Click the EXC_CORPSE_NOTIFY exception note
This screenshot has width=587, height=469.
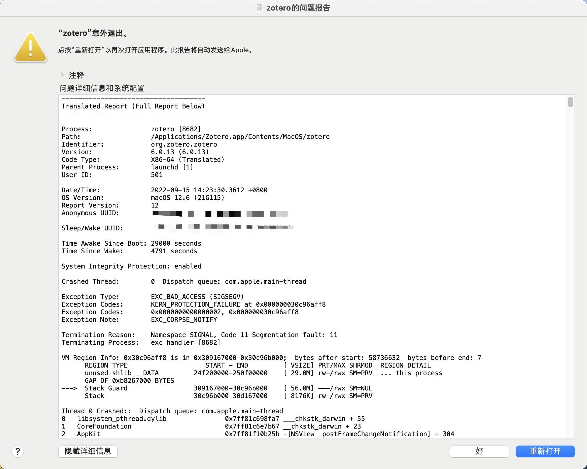[x=184, y=320]
